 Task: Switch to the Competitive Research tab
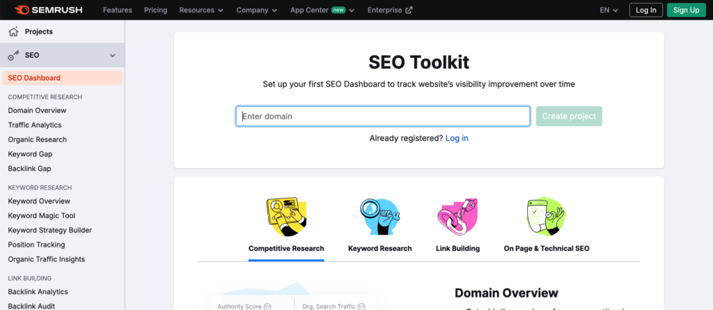point(286,249)
